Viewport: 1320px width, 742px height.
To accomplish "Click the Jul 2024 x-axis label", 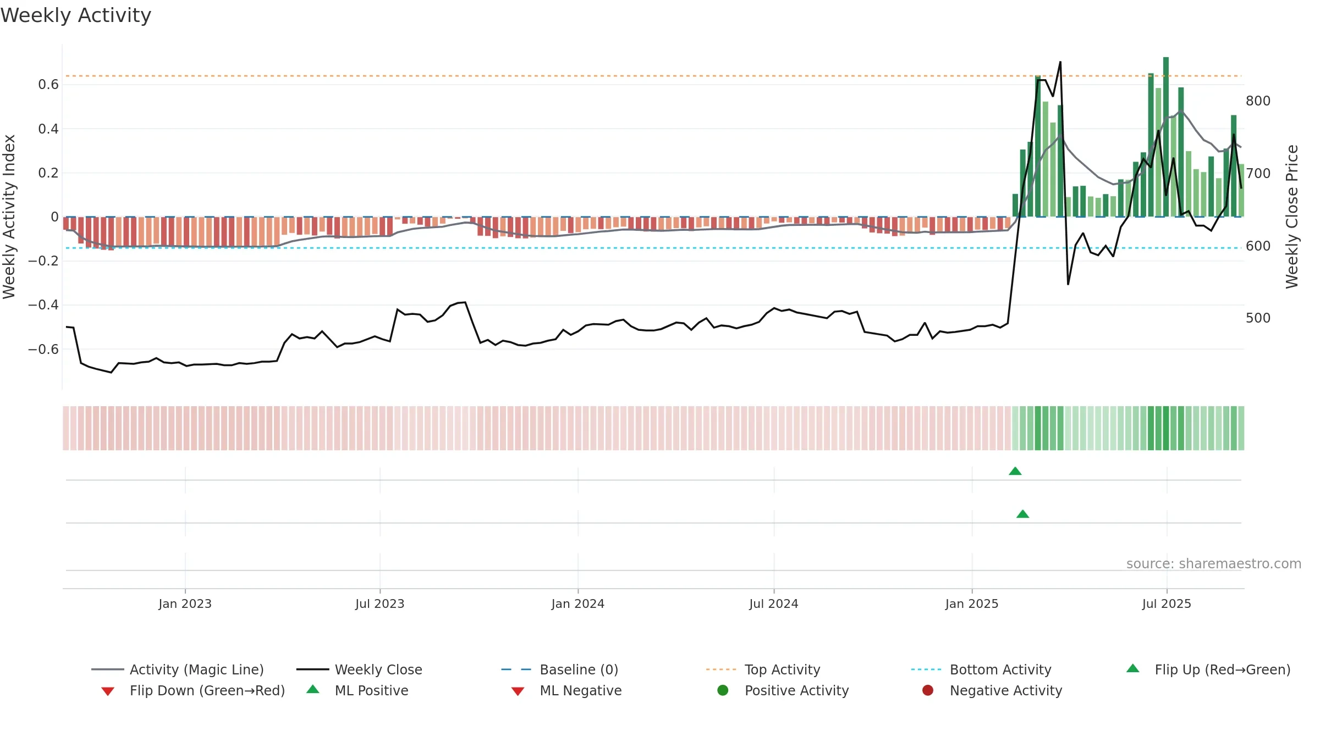I will pyautogui.click(x=774, y=603).
